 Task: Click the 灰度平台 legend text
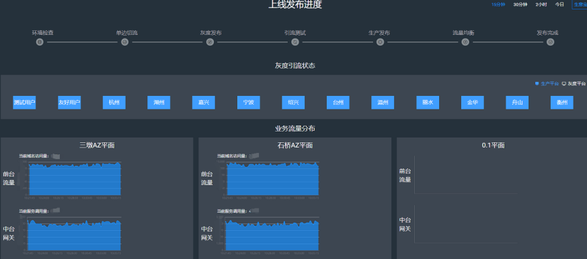576,84
